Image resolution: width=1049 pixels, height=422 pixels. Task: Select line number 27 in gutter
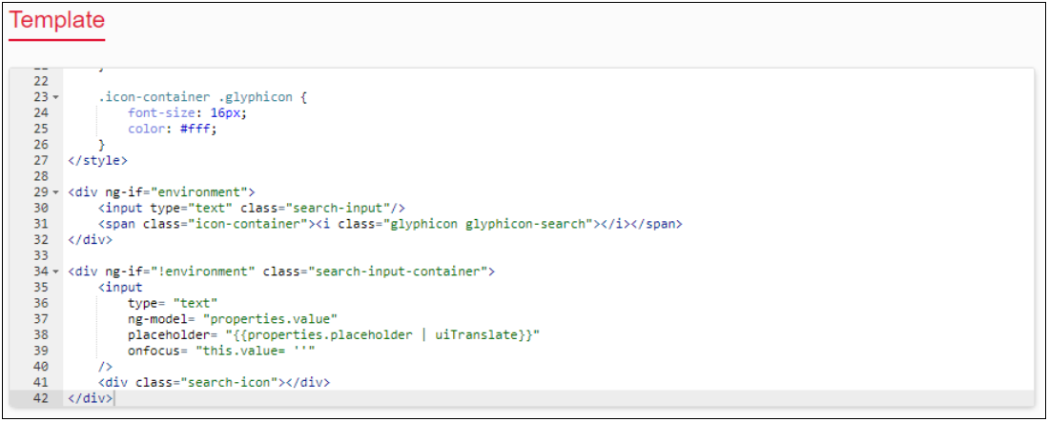[41, 160]
